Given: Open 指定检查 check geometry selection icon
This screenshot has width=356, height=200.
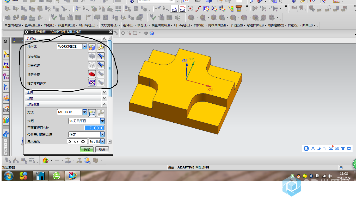Looking at the screenshot, I should click(92, 74).
